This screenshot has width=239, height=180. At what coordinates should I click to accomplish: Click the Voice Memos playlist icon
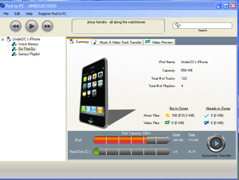14,44
